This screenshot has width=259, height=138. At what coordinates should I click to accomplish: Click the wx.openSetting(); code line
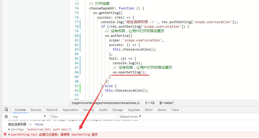pyautogui.click(x=129, y=72)
